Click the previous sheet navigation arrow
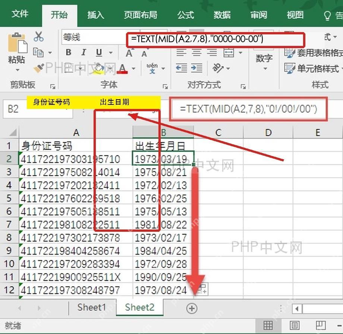 click(20, 308)
